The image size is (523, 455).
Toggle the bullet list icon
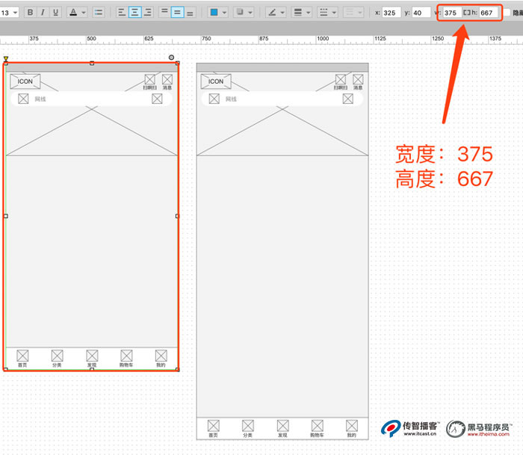(x=98, y=13)
